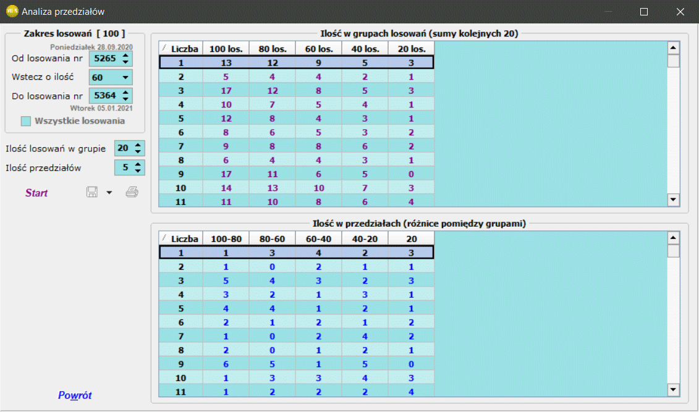699x412 pixels.
Task: Click the 80-60 column header
Action: pyautogui.click(x=273, y=238)
